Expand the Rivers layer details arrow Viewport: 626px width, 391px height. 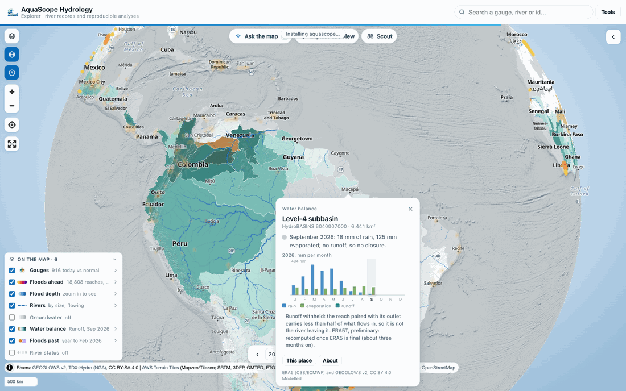point(116,306)
